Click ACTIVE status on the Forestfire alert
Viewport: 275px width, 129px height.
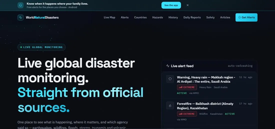(x=230, y=114)
